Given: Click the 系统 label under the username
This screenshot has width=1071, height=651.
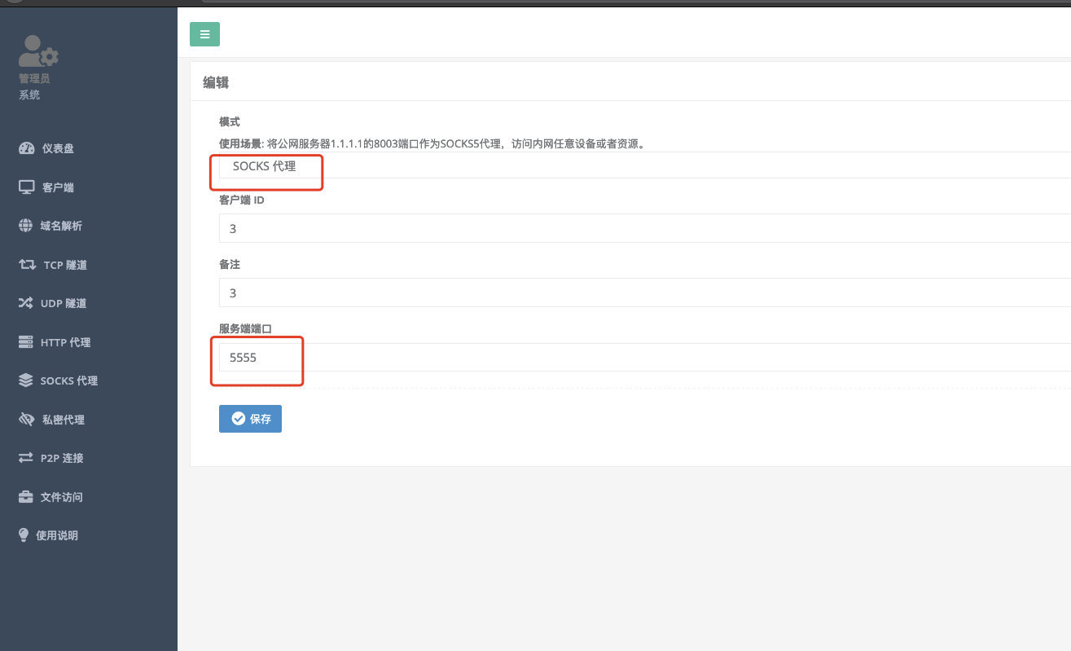Looking at the screenshot, I should (29, 95).
